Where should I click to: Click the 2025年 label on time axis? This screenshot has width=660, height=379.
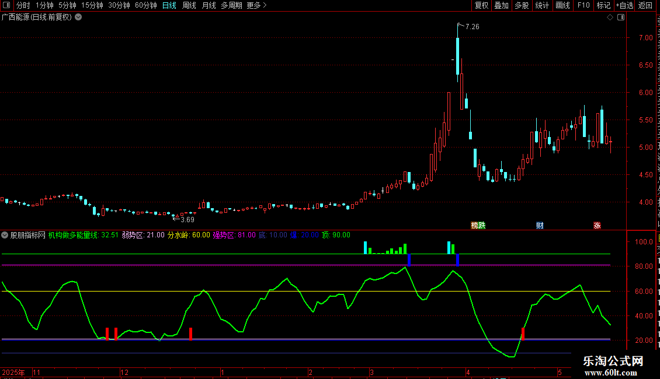point(13,373)
